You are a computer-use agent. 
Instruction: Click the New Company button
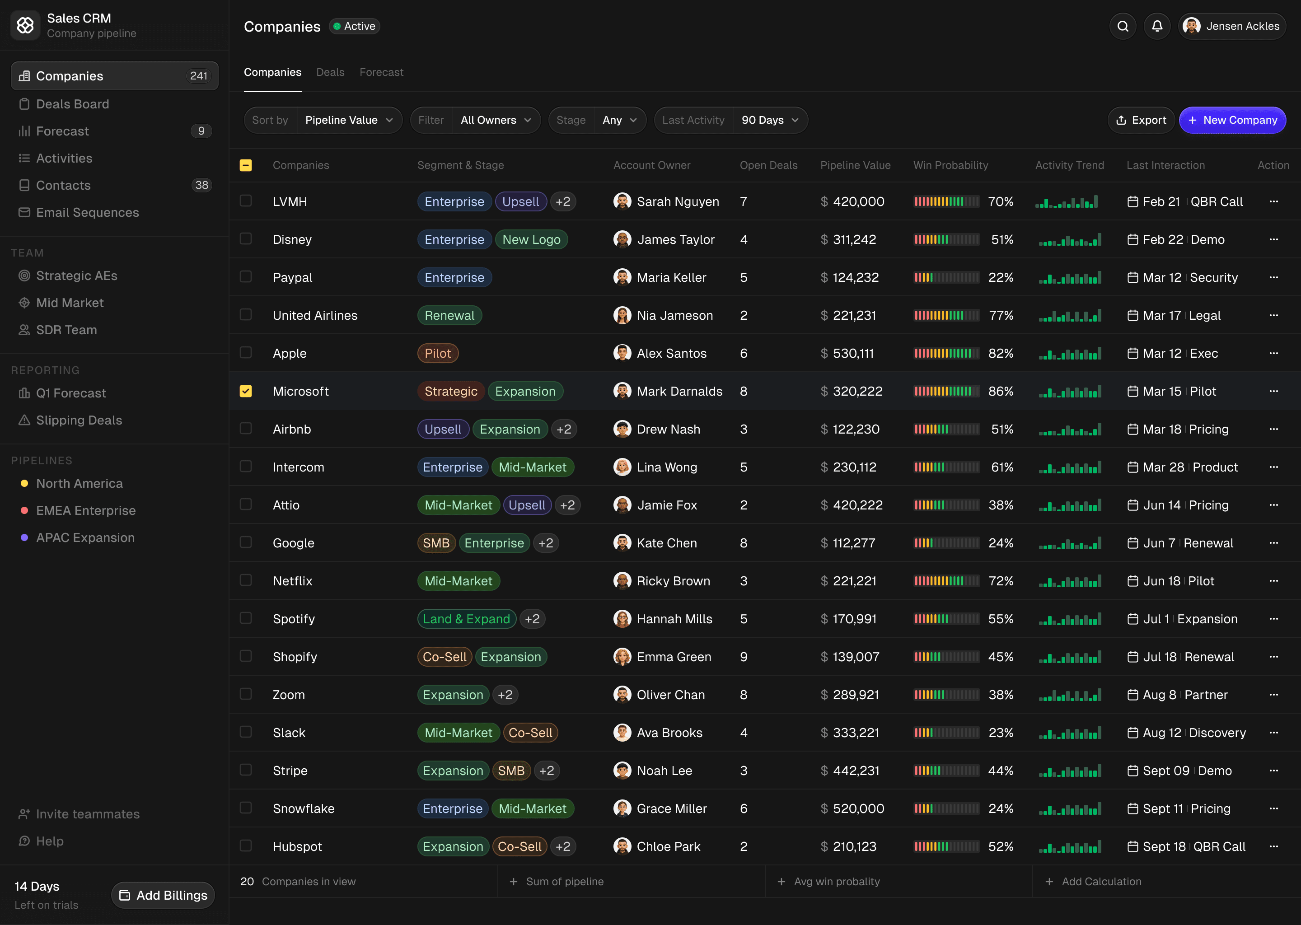point(1232,120)
